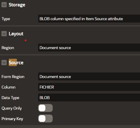Open the Form Region select list

pos(89,77)
